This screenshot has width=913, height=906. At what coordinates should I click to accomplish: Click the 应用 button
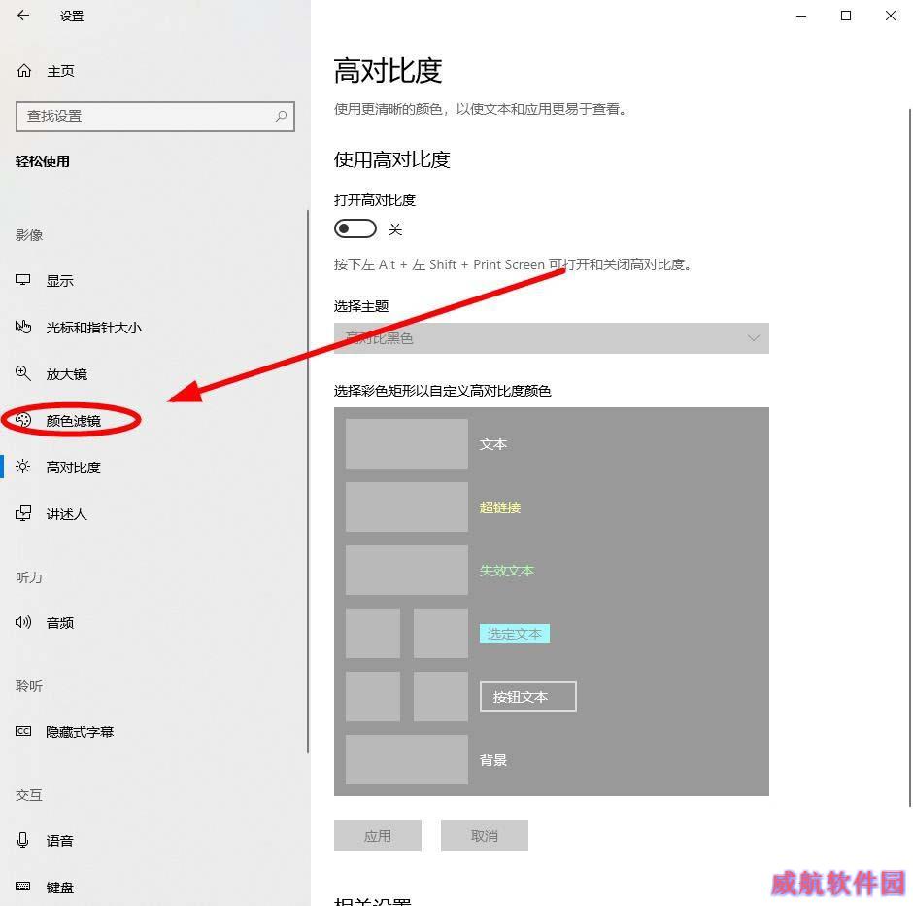click(377, 835)
